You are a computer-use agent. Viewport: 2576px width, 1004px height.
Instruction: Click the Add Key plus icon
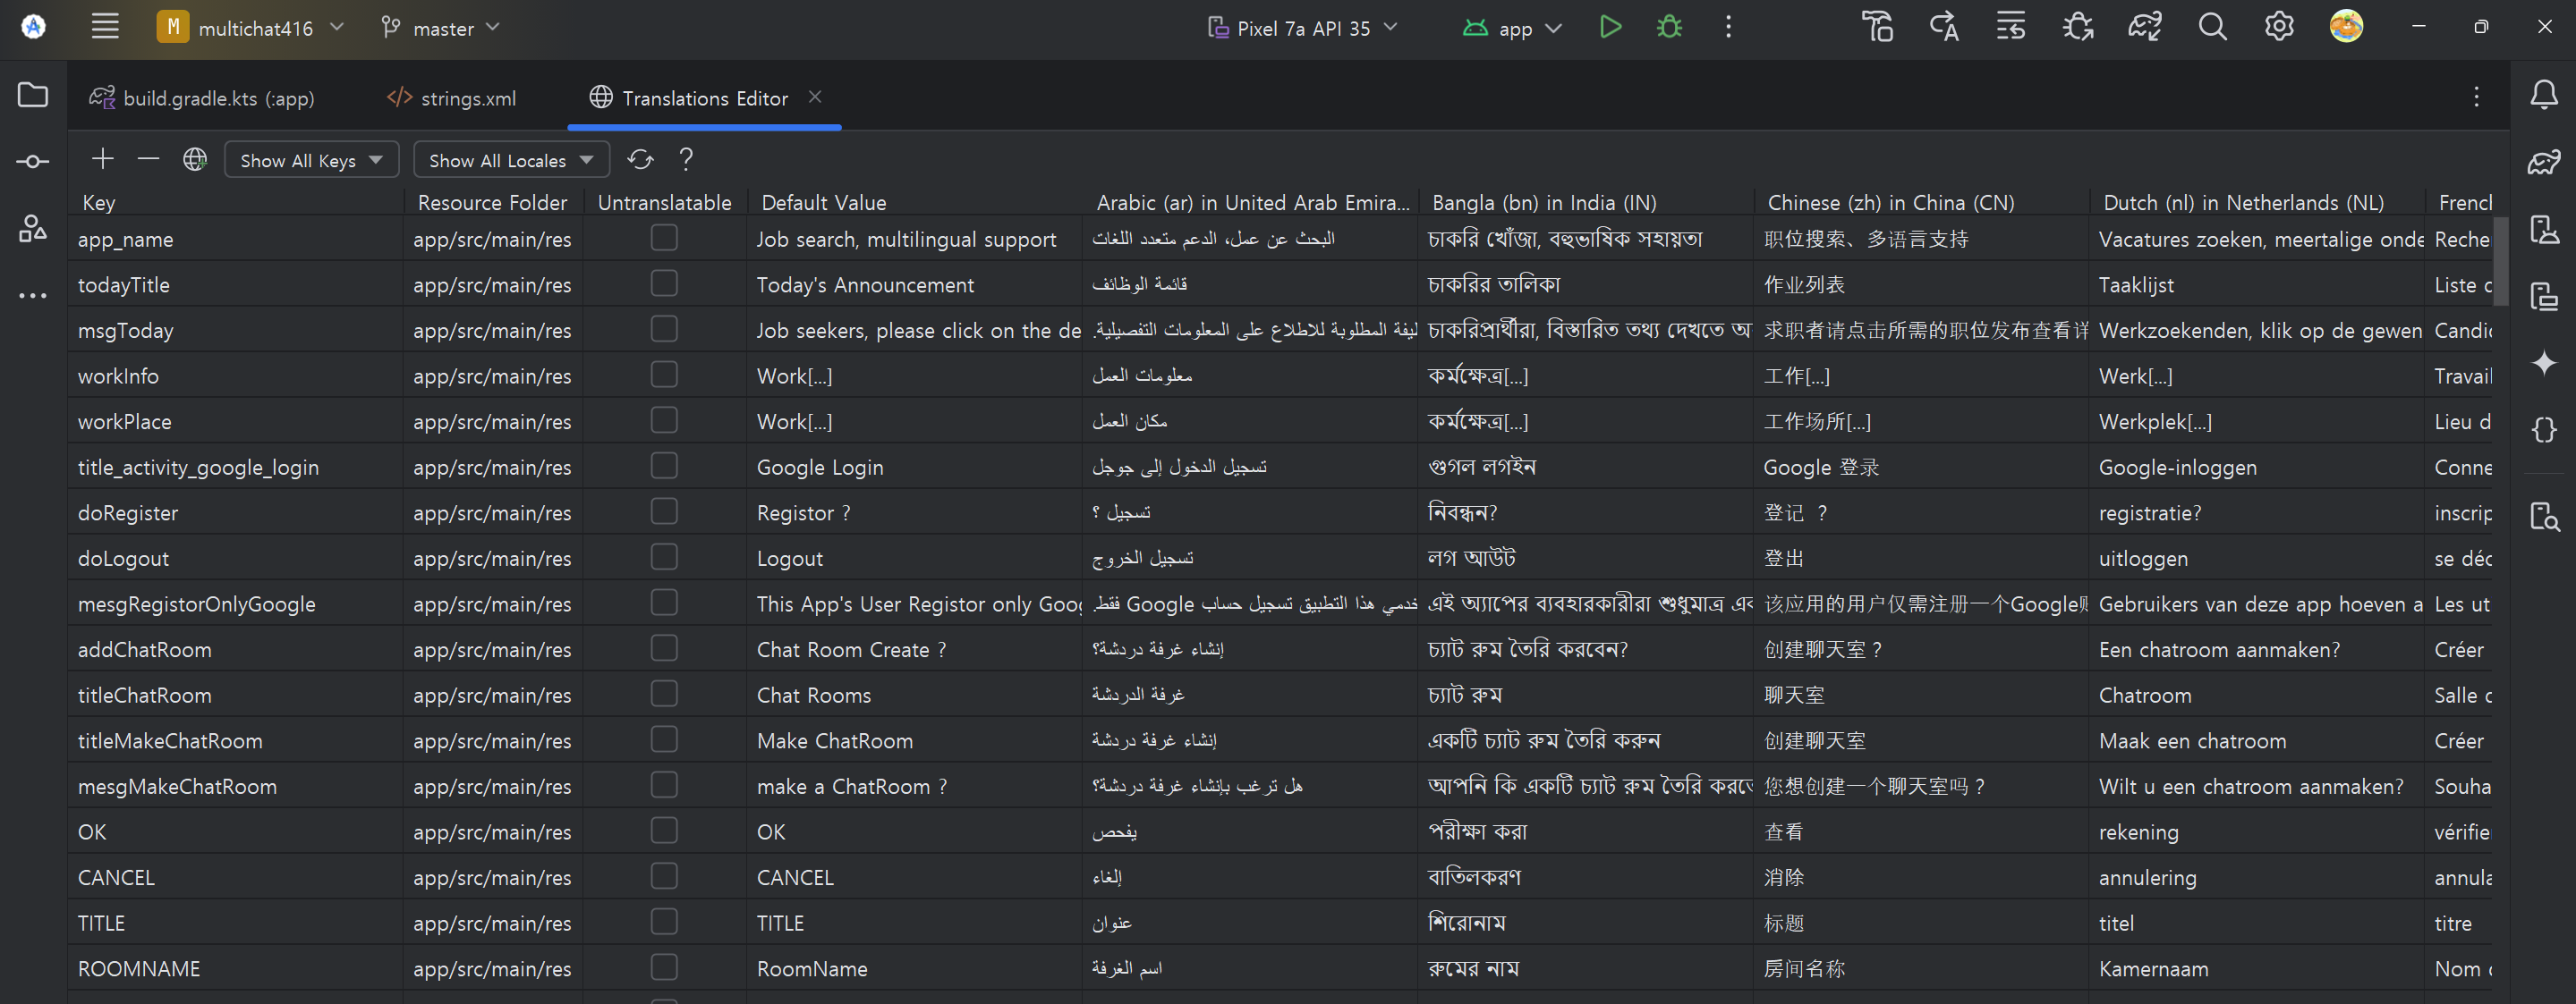[x=103, y=159]
